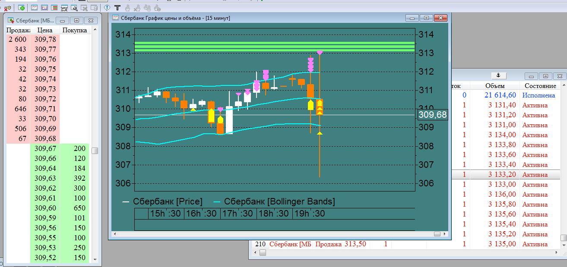This screenshot has width=567, height=267.
Task: Click the green plus add-table icon
Action: point(22,8)
